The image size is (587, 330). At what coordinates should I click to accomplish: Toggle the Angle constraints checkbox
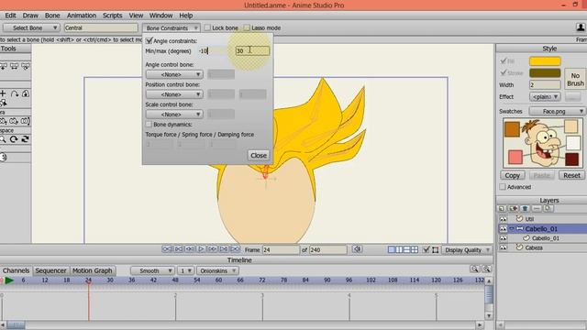150,40
